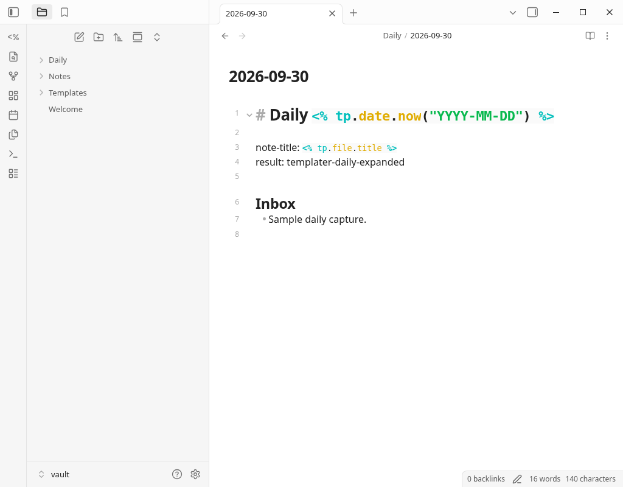
Task: Open the more options menu
Action: click(607, 36)
